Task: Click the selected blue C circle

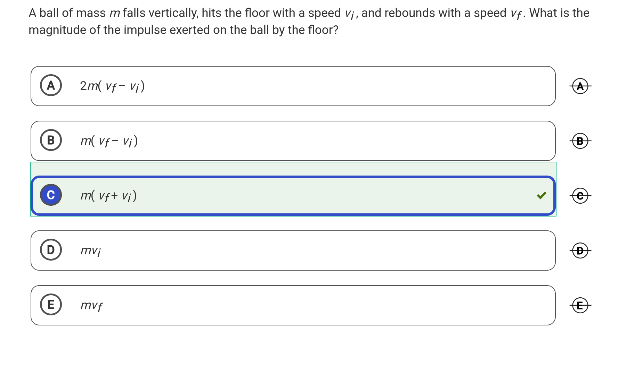Action: pos(51,195)
